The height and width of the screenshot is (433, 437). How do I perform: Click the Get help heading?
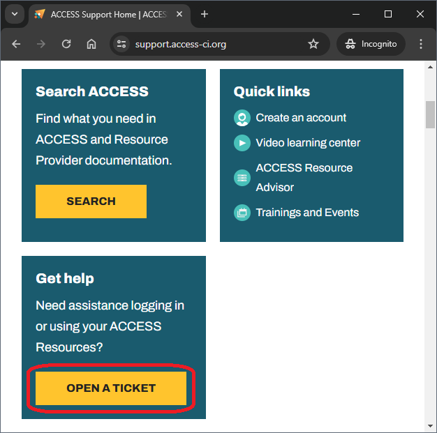[65, 278]
